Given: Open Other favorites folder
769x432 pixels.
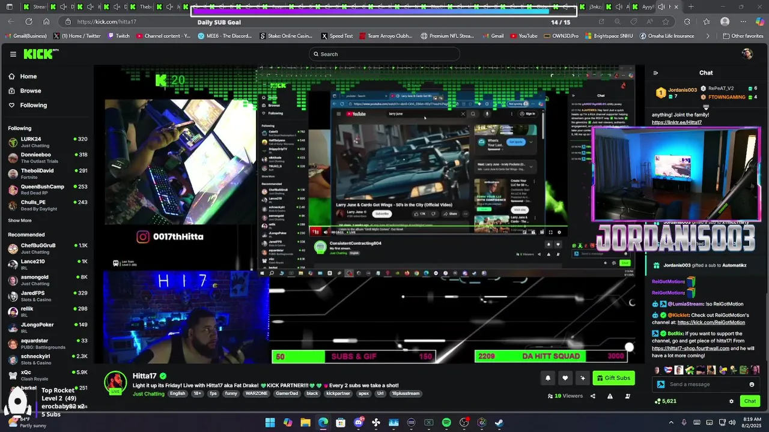Looking at the screenshot, I should 743,36.
